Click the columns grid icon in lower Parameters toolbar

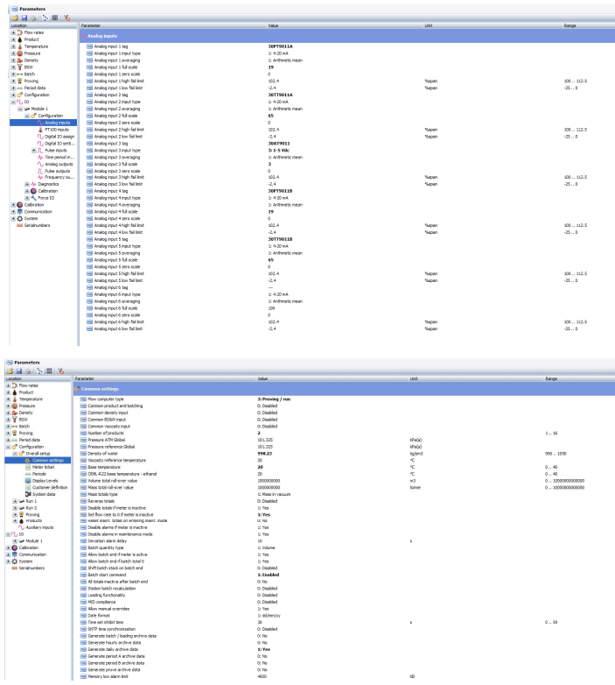click(49, 371)
